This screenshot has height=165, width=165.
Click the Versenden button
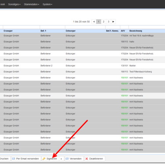click(x=74, y=159)
